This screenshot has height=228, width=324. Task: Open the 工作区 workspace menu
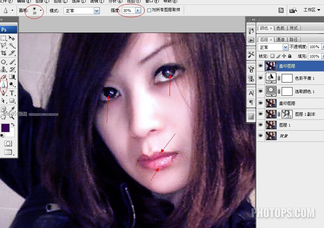tap(311, 10)
